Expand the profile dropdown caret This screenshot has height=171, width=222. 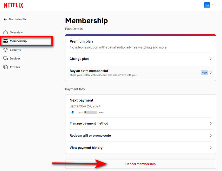pyautogui.click(x=213, y=5)
